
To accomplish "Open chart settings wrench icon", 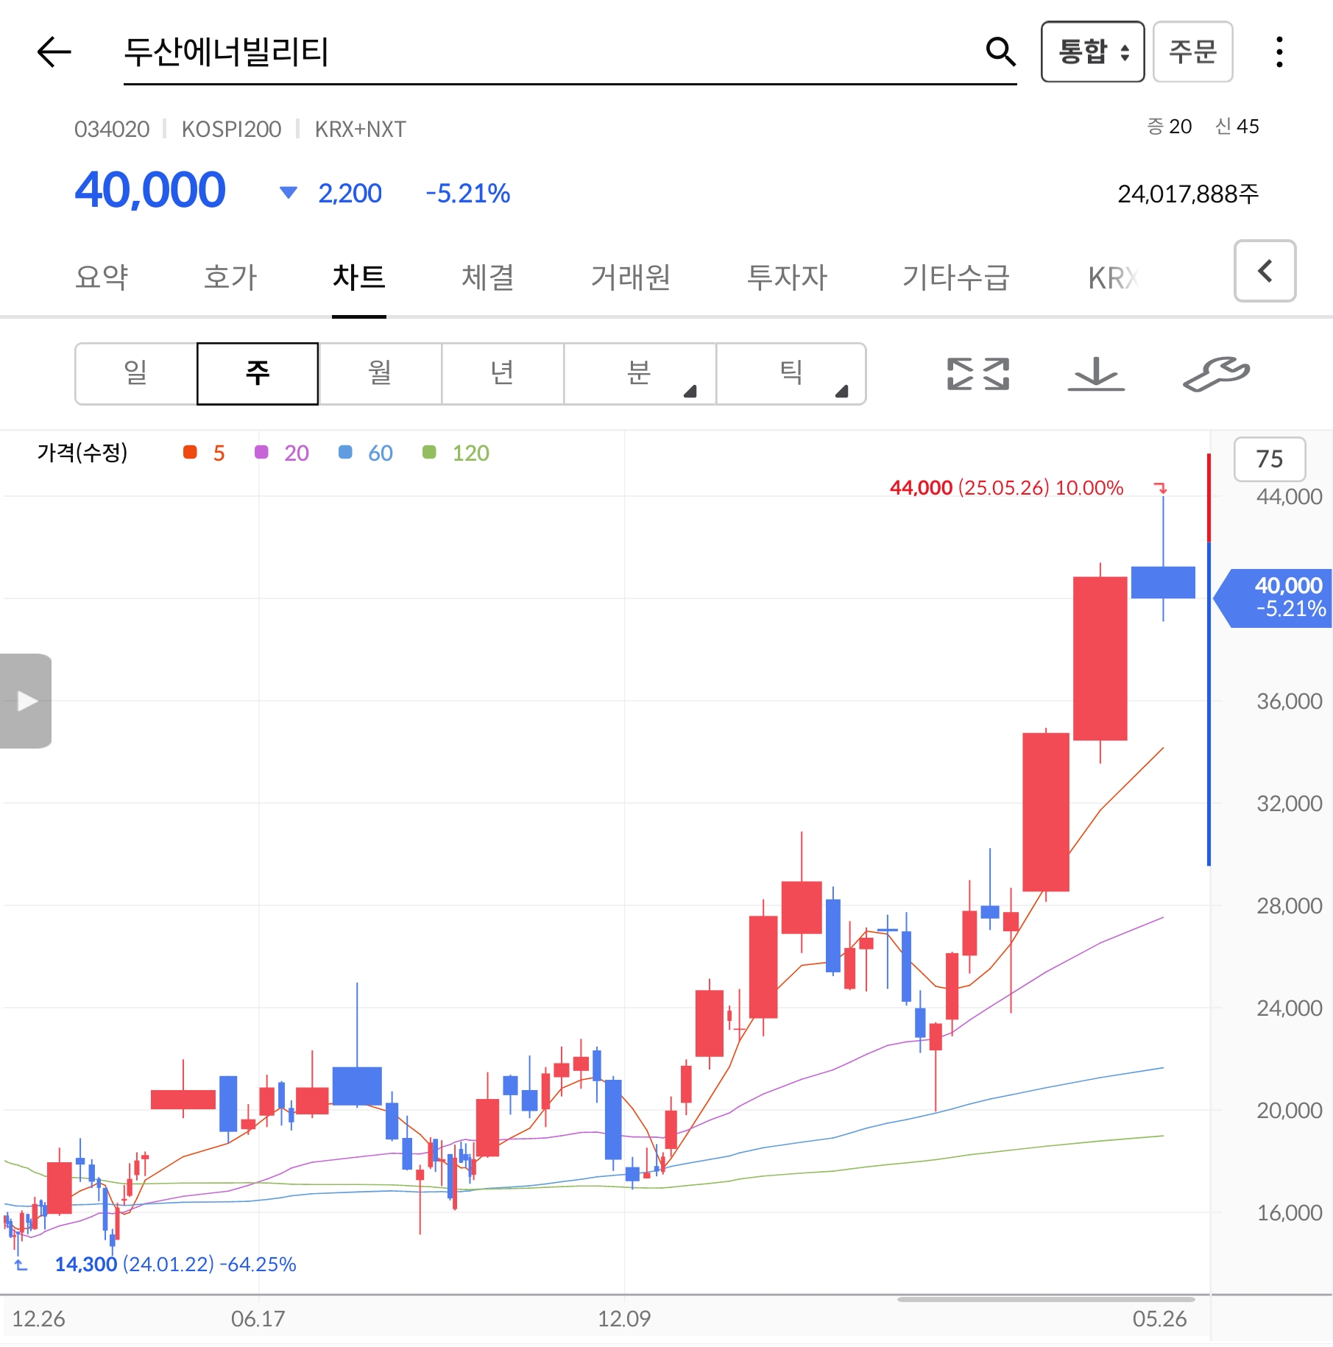I will point(1216,373).
